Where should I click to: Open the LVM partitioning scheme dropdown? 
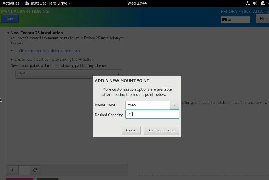(69, 74)
